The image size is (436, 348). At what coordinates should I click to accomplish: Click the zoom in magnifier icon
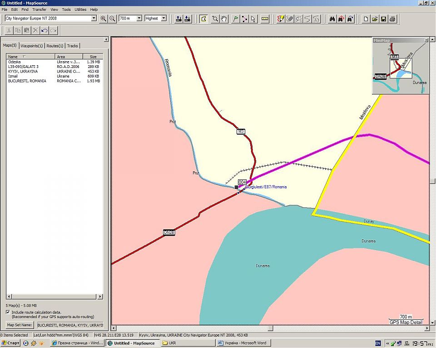[104, 19]
